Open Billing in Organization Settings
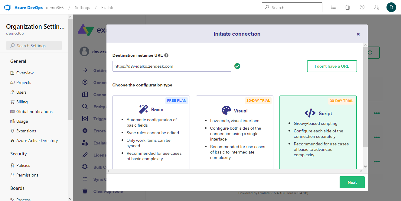Viewport: 401px width, 201px height. pos(22,102)
